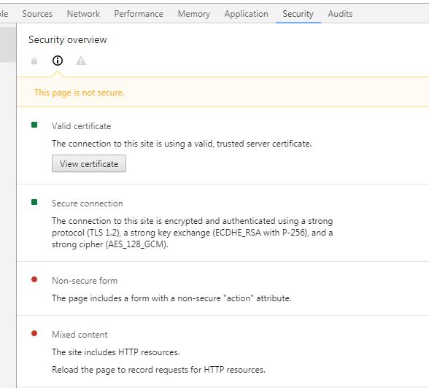Click the grey padlock secure icon
The height and width of the screenshot is (388, 429).
34,61
